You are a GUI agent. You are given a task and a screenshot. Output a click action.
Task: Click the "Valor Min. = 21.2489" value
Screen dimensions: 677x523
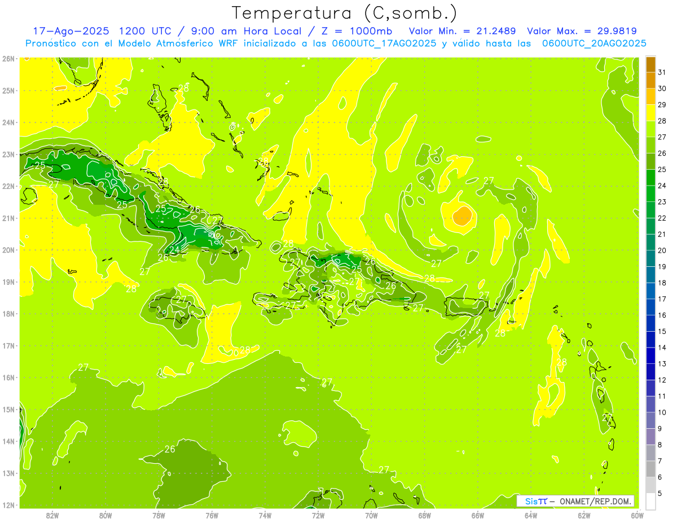point(462,31)
